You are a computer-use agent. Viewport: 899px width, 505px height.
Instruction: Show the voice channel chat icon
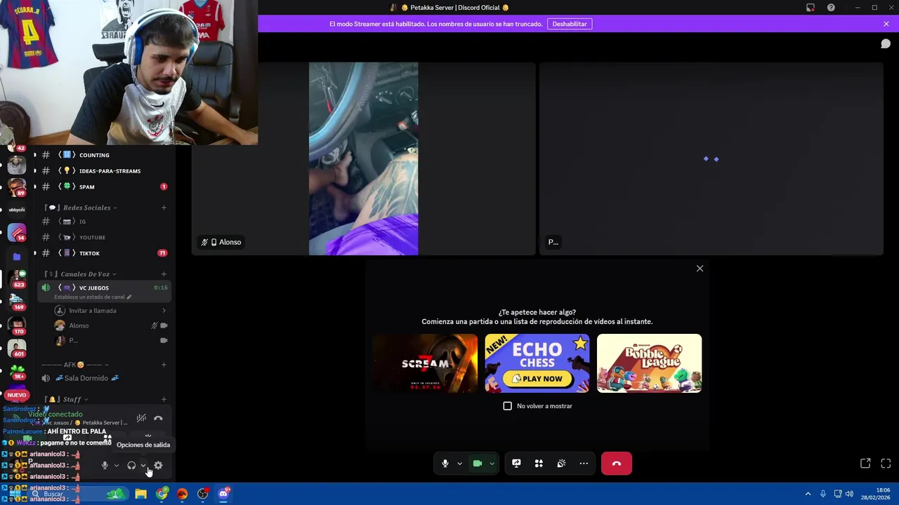coord(886,43)
